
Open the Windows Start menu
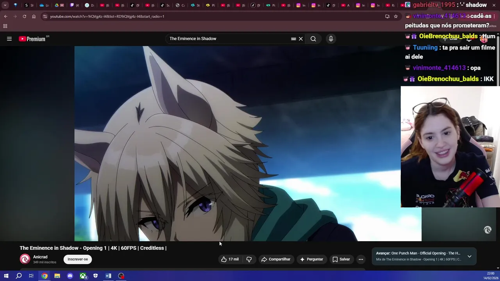pyautogui.click(x=6, y=276)
